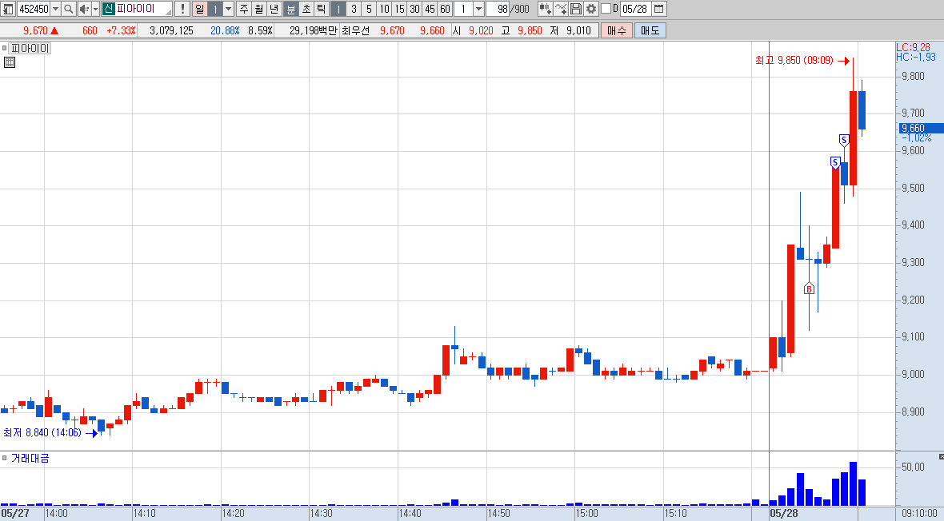Expand the custom minute interval dropdown
Image resolution: width=944 pixels, height=521 pixels.
click(478, 9)
